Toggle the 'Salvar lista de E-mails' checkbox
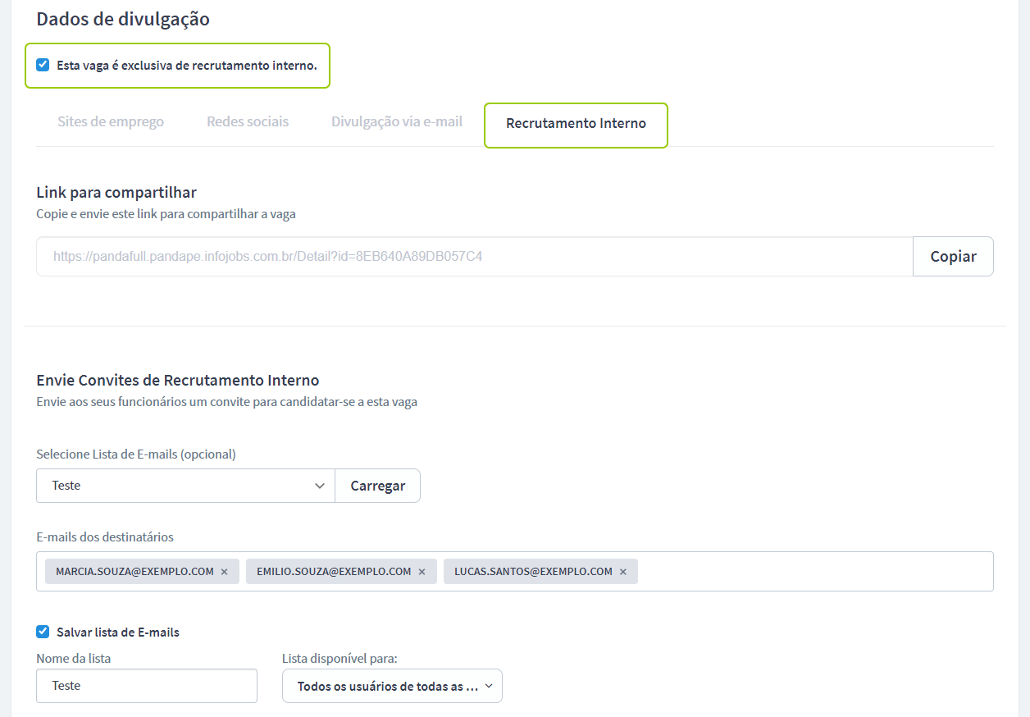This screenshot has width=1030, height=717. (x=43, y=632)
